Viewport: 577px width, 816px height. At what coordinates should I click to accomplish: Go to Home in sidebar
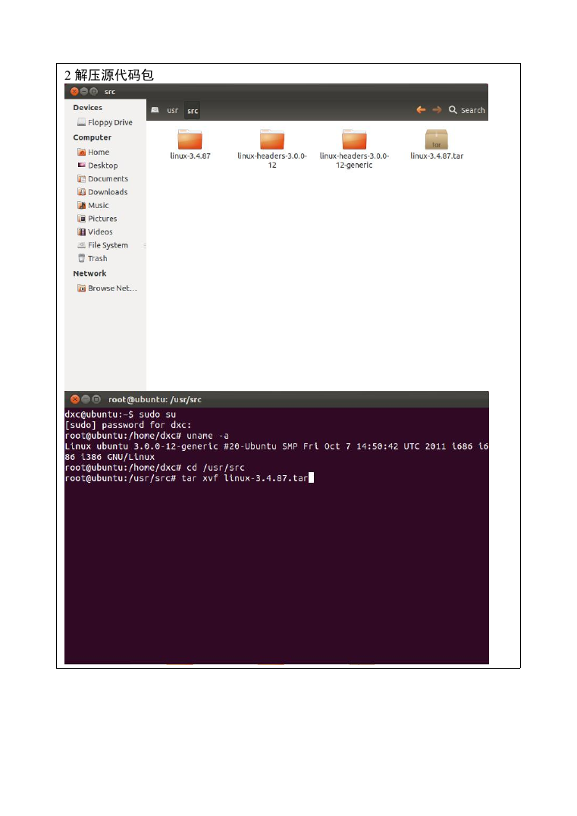pos(93,152)
